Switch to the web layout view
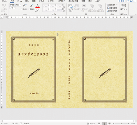This screenshot has width=137, height=125. pyautogui.click(x=109, y=124)
